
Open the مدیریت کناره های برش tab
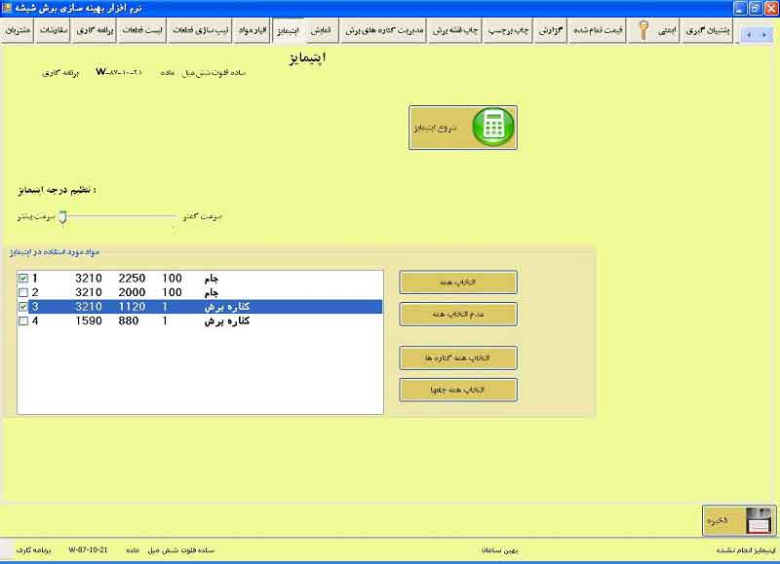click(x=384, y=31)
